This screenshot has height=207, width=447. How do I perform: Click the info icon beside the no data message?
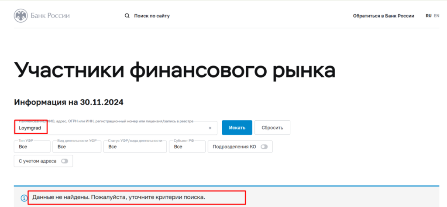click(x=24, y=198)
